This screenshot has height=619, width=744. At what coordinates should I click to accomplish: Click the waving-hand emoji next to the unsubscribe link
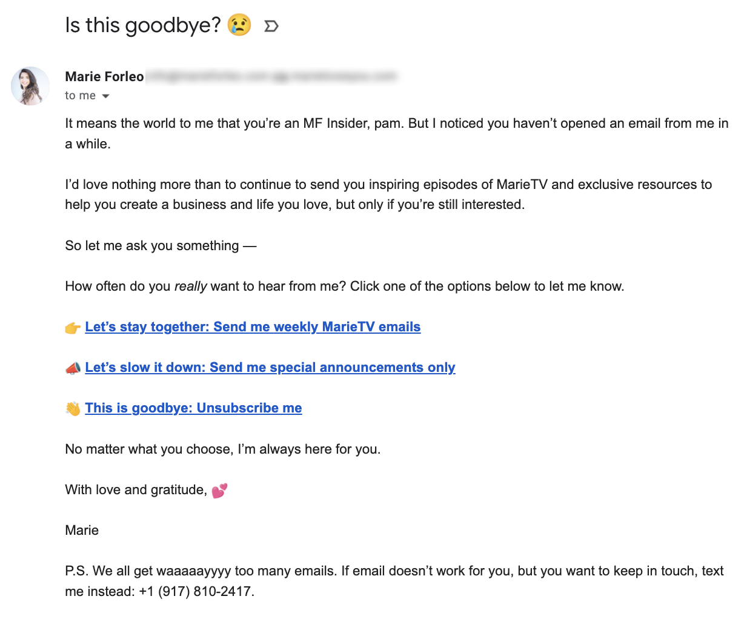[73, 408]
